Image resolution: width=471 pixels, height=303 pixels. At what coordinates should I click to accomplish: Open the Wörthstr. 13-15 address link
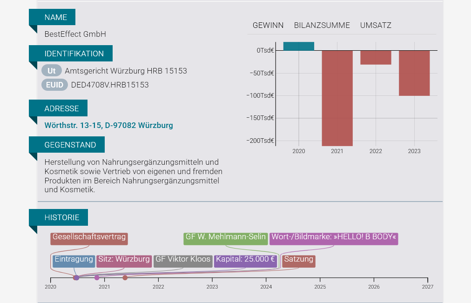tap(108, 125)
